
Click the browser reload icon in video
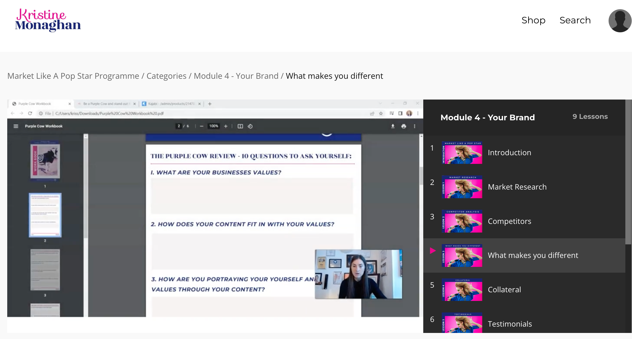30,113
